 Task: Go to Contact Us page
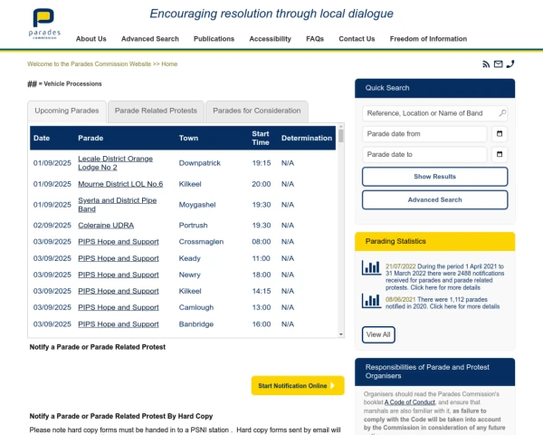click(x=357, y=39)
